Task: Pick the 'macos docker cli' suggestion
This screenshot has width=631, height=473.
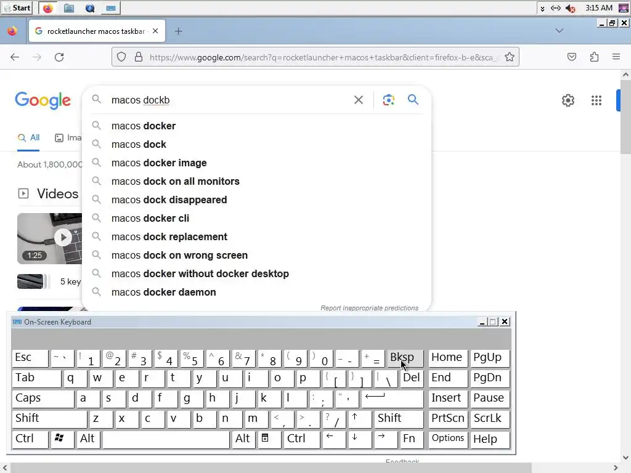Action: click(256, 219)
